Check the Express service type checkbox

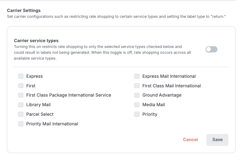click(21, 76)
